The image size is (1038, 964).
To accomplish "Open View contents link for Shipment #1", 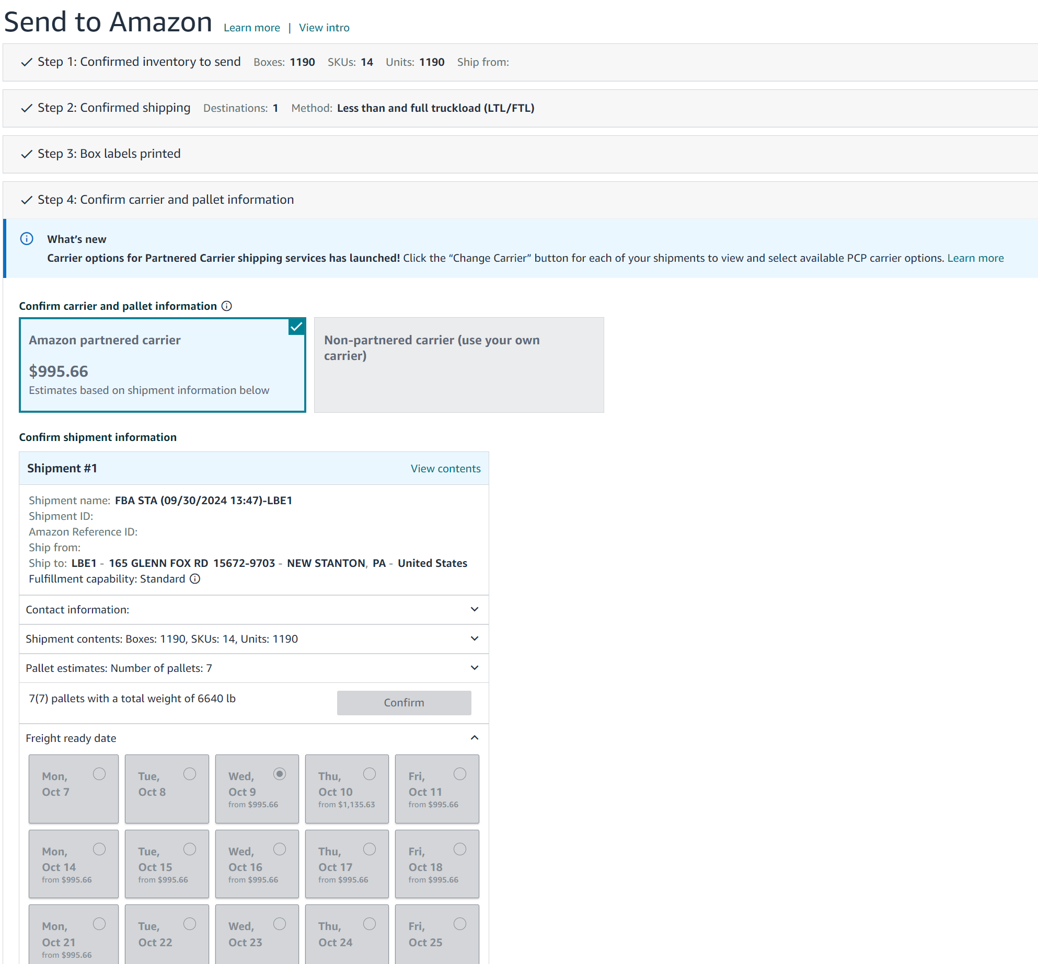I will pos(445,469).
